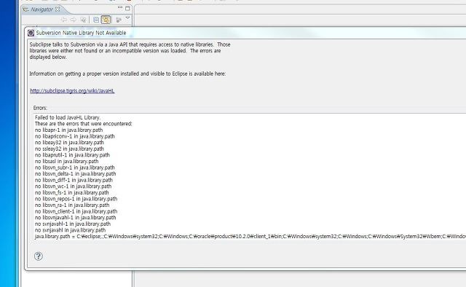Click 'no libsasl in java.library.path' line
Image resolution: width=466 pixels, height=287 pixels.
click(66, 161)
